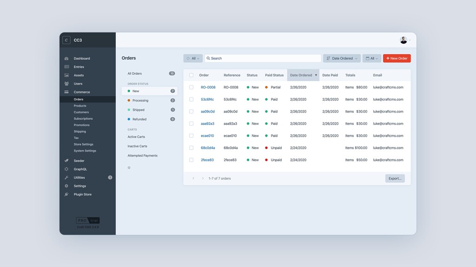Select the checkbox for order 68c0d4a

(191, 148)
